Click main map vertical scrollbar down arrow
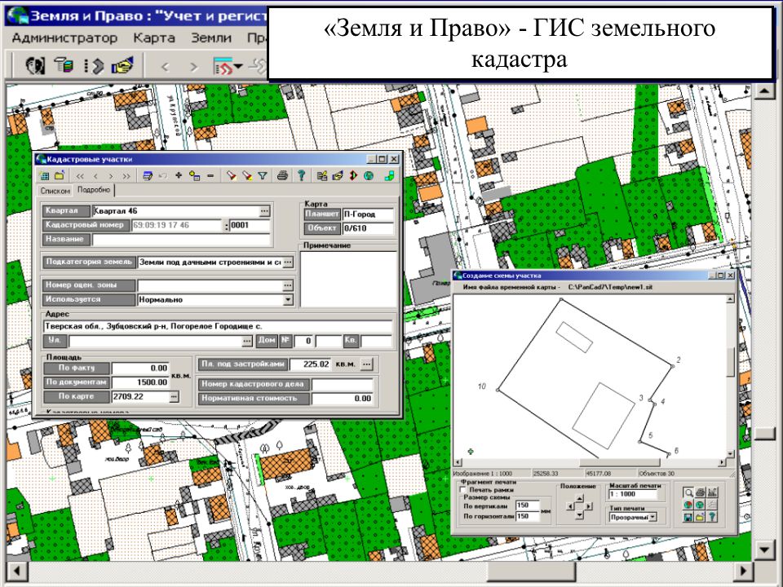 point(764,550)
